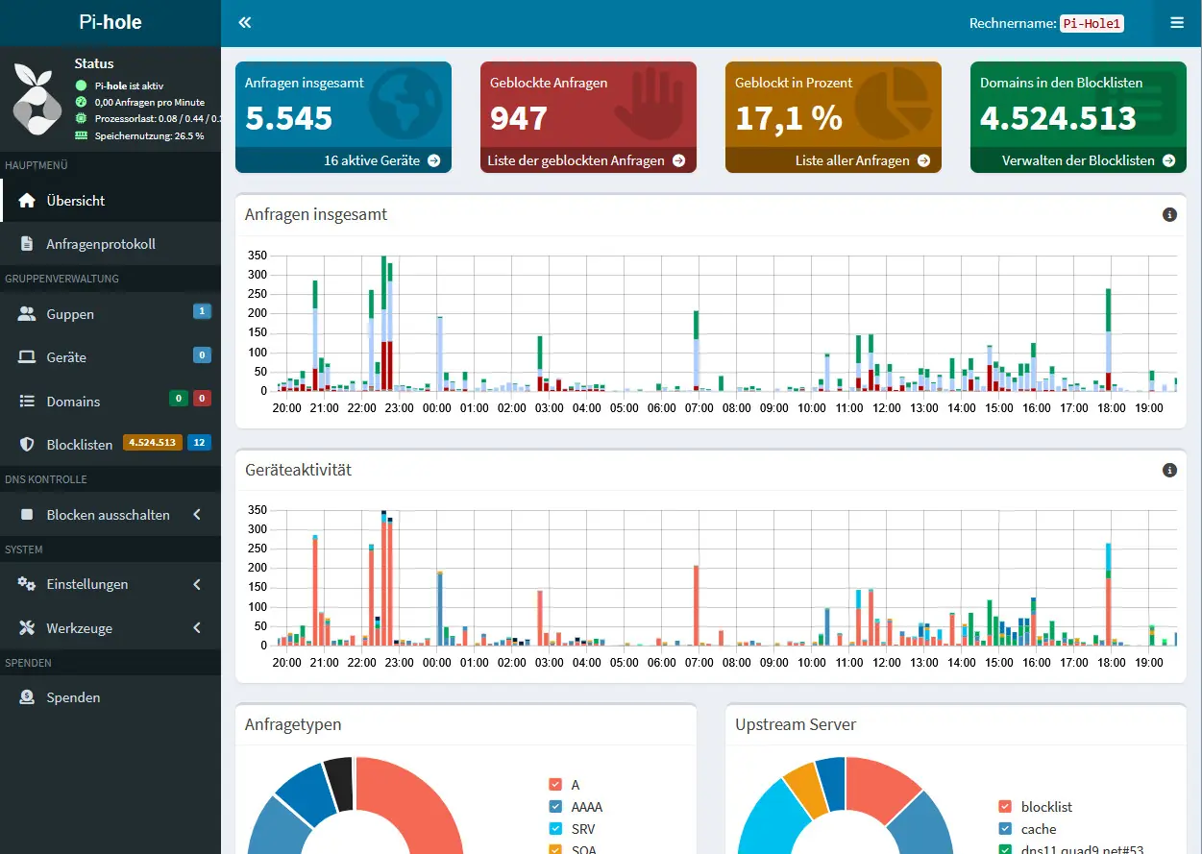The height and width of the screenshot is (854, 1202).
Task: Click the blue 12 badge on Blocklisten
Action: (x=200, y=443)
